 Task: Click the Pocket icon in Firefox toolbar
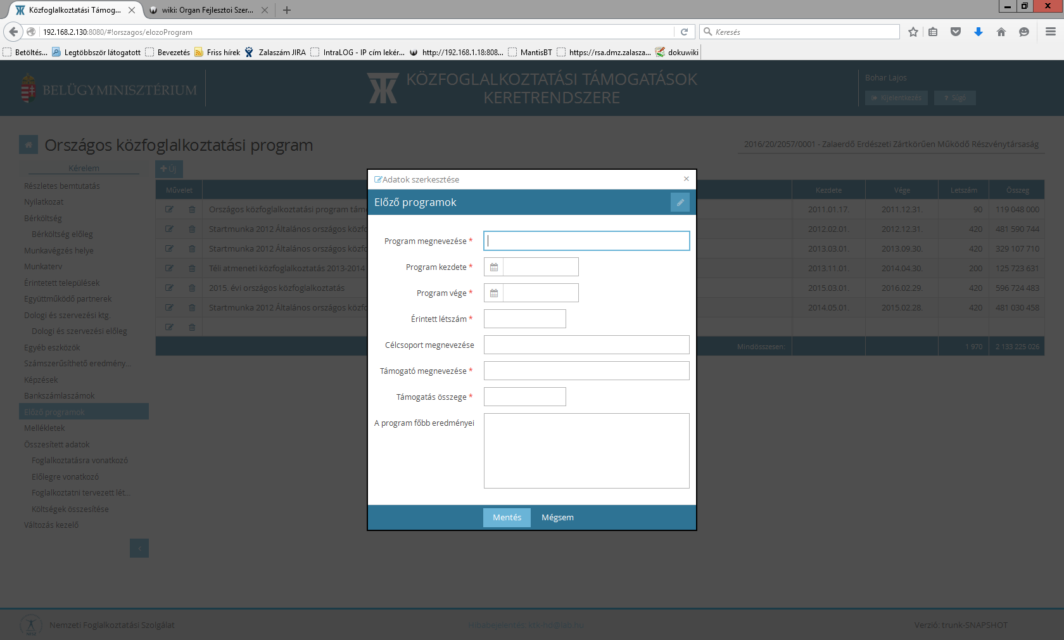click(x=956, y=32)
